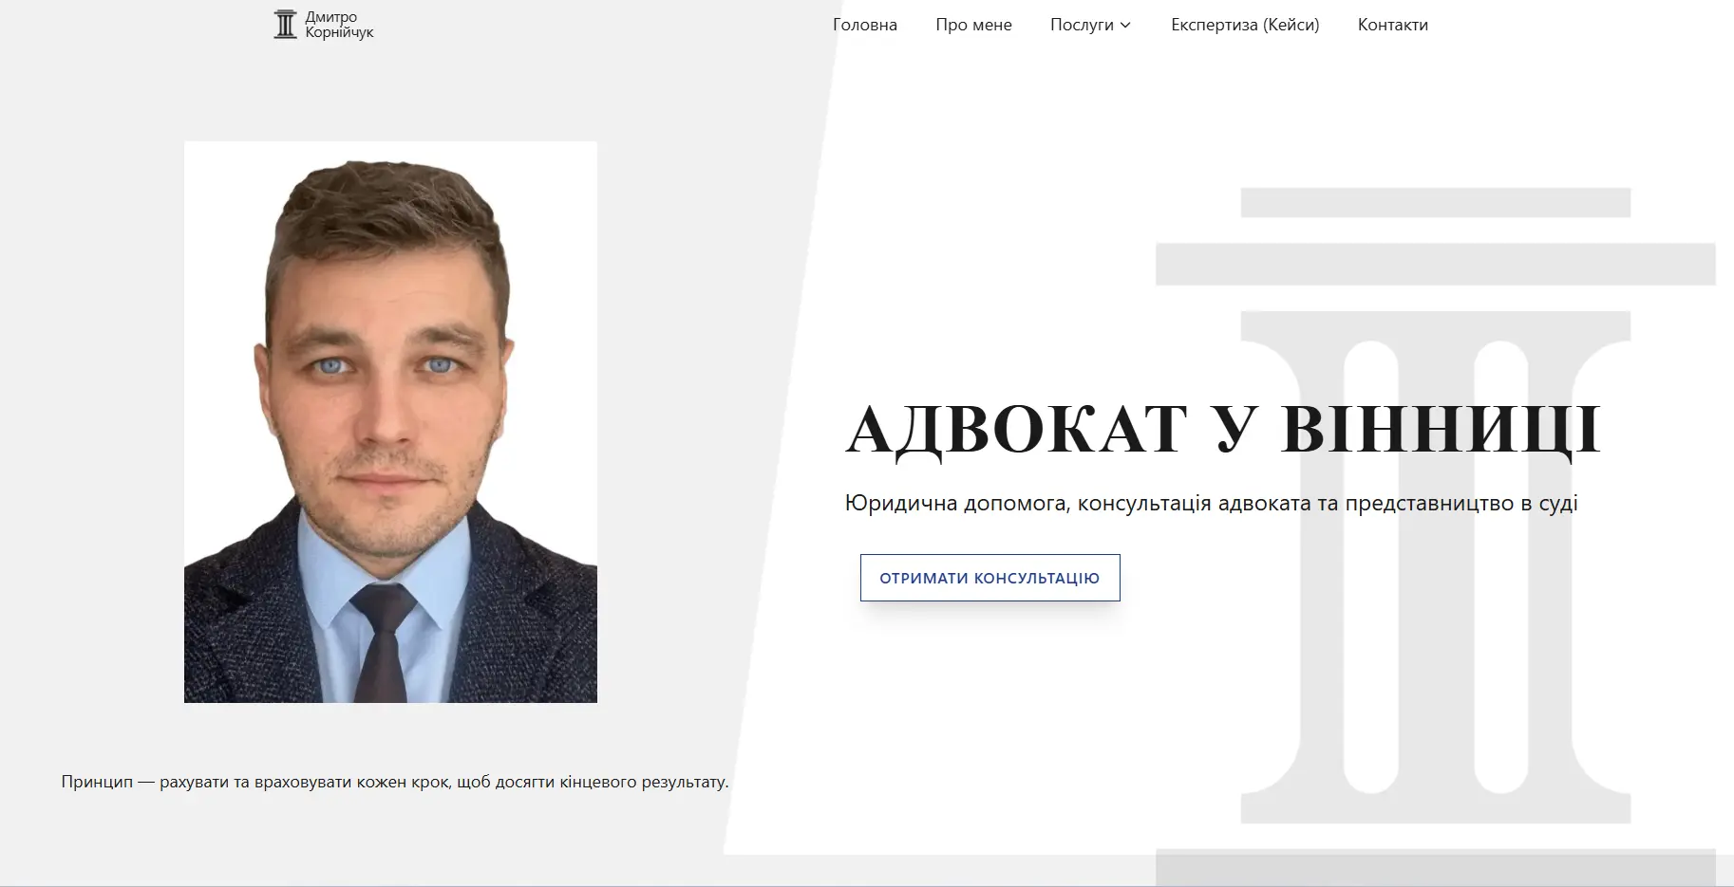Viewport: 1734px width, 887px height.
Task: Open the Дмитро Корнійчук site name link
Action: point(339,25)
